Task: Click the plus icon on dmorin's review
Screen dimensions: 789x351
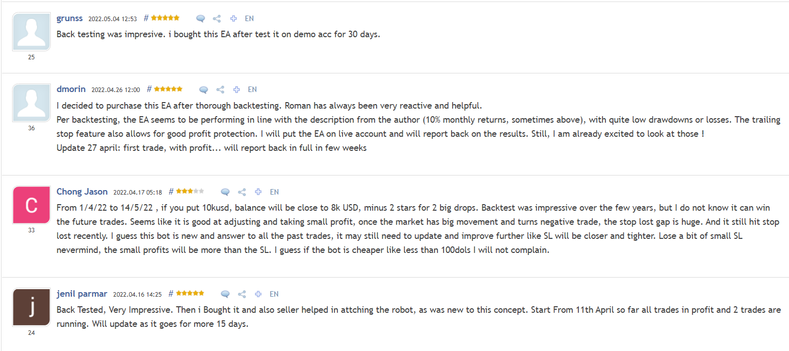Action: click(x=236, y=90)
